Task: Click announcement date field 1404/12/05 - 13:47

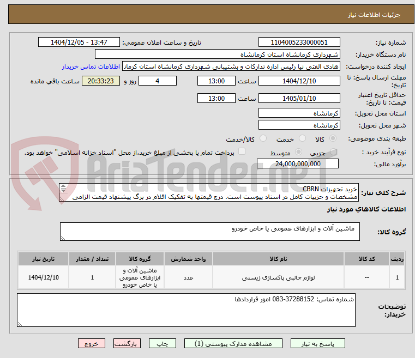Action: click(x=79, y=43)
